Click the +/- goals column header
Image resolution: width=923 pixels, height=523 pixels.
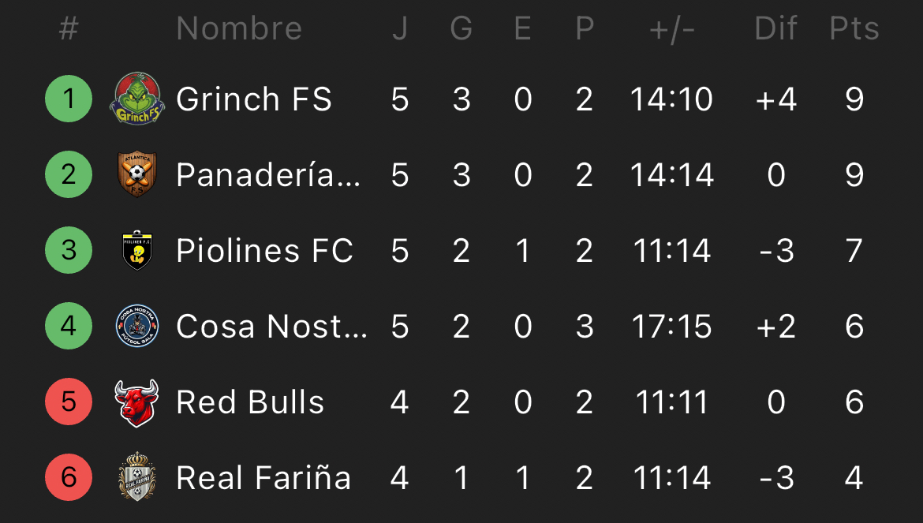click(x=672, y=28)
